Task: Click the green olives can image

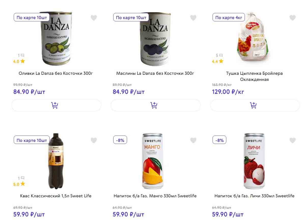Action: click(56, 39)
